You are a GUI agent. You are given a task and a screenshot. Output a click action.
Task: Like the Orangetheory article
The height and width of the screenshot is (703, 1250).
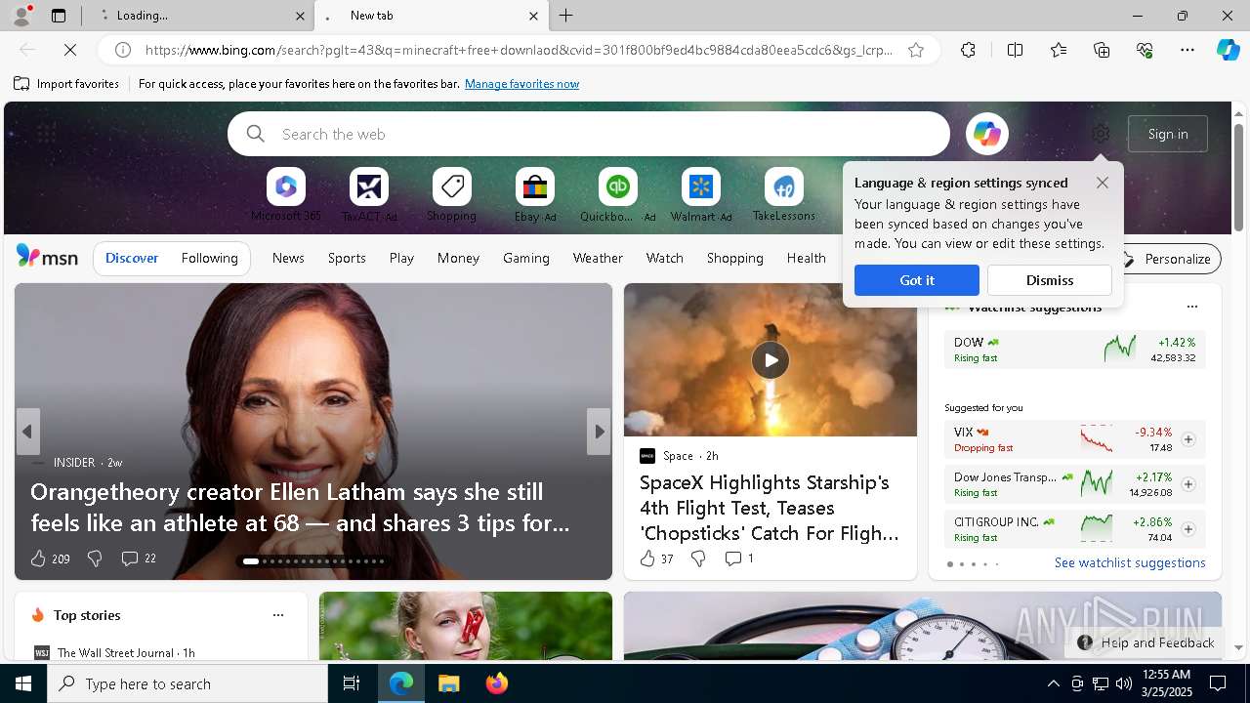[x=49, y=558]
